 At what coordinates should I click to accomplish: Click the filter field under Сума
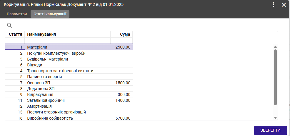121,41
